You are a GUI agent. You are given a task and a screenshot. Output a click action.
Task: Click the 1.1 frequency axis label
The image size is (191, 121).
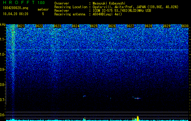pos(2,39)
